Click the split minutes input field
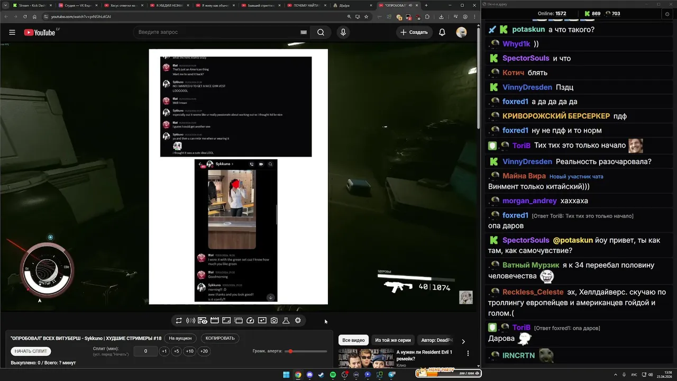This screenshot has height=381, width=677. coord(145,351)
